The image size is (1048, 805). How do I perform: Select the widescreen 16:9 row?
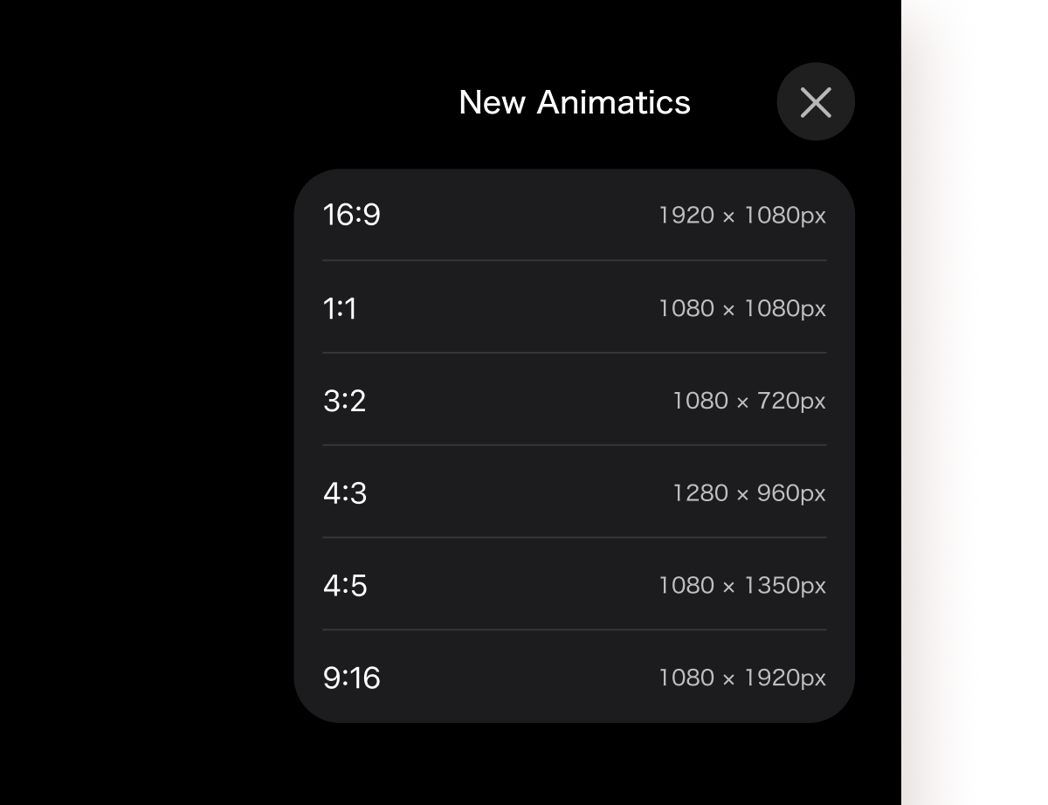click(574, 215)
